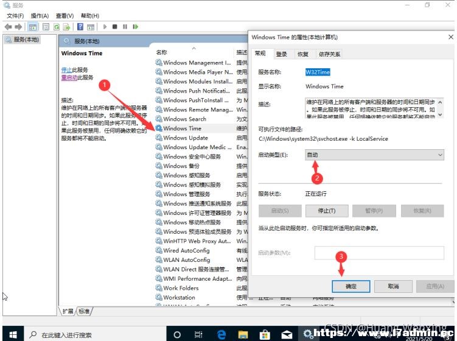Image resolution: width=457 pixels, height=341 pixels.
Task: Click the 停止(T) button
Action: pos(327,211)
